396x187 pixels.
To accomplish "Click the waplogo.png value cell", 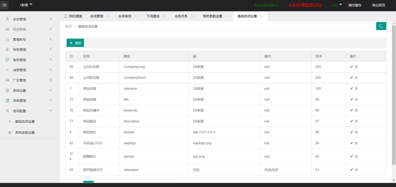I will (x=224, y=143).
